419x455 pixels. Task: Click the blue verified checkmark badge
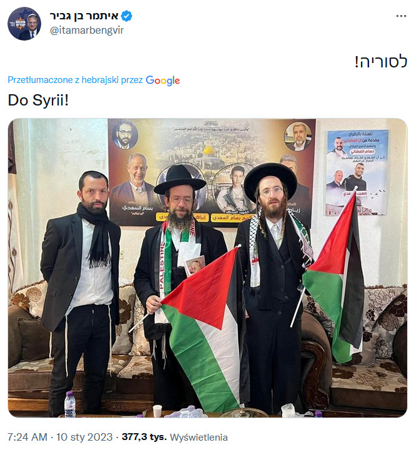127,16
